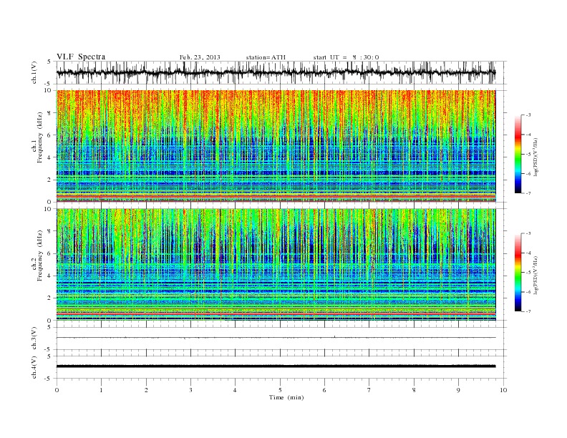Viewport: 567px width, 438px height.
Task: Select the "Time (min)" axis title
Action: pyautogui.click(x=286, y=397)
